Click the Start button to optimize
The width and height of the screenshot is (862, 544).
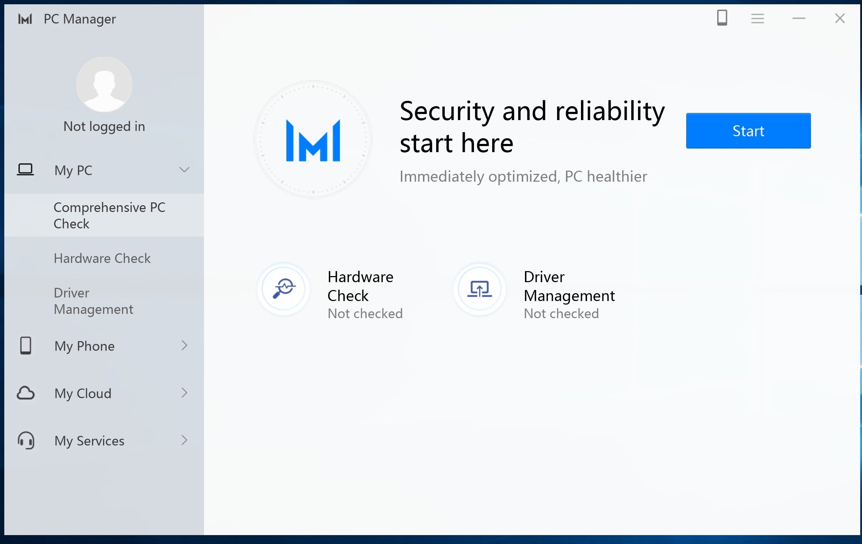tap(749, 130)
